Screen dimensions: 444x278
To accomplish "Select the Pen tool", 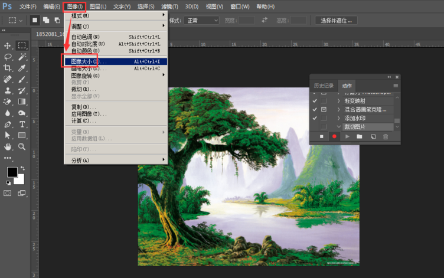I will point(8,125).
